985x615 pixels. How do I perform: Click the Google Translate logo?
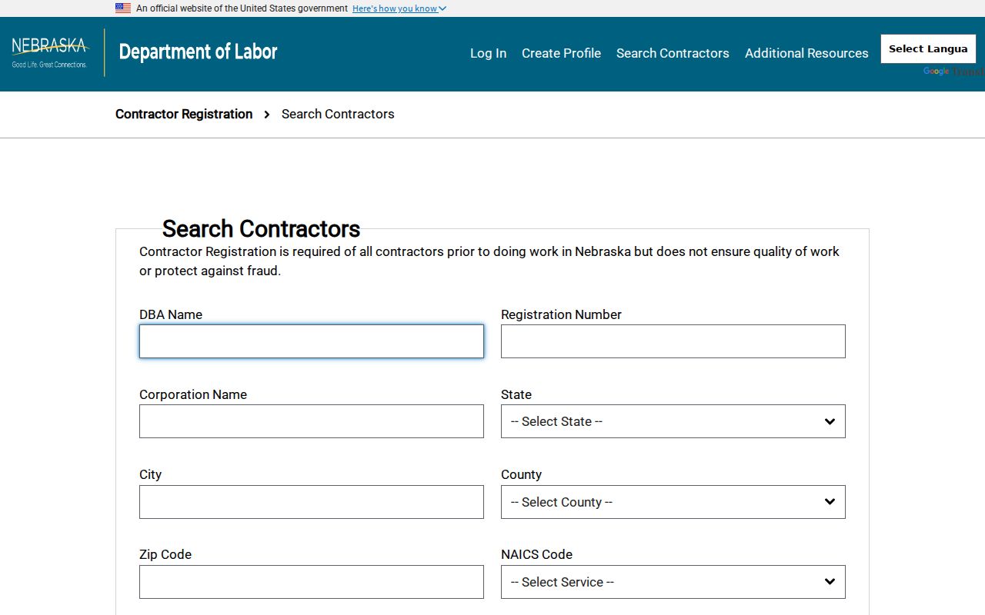point(936,71)
